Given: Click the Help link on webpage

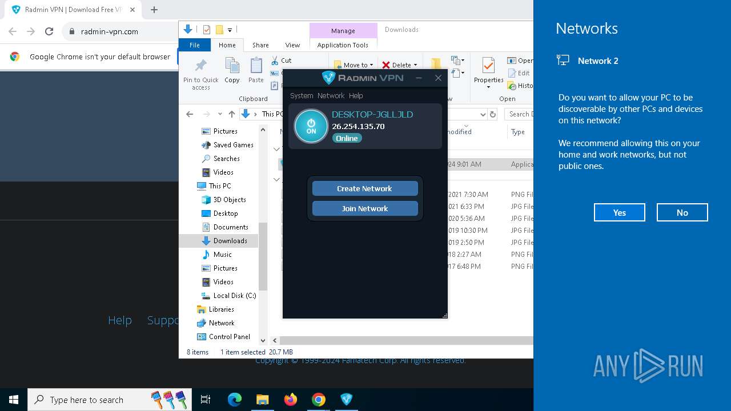Looking at the screenshot, I should 120,320.
